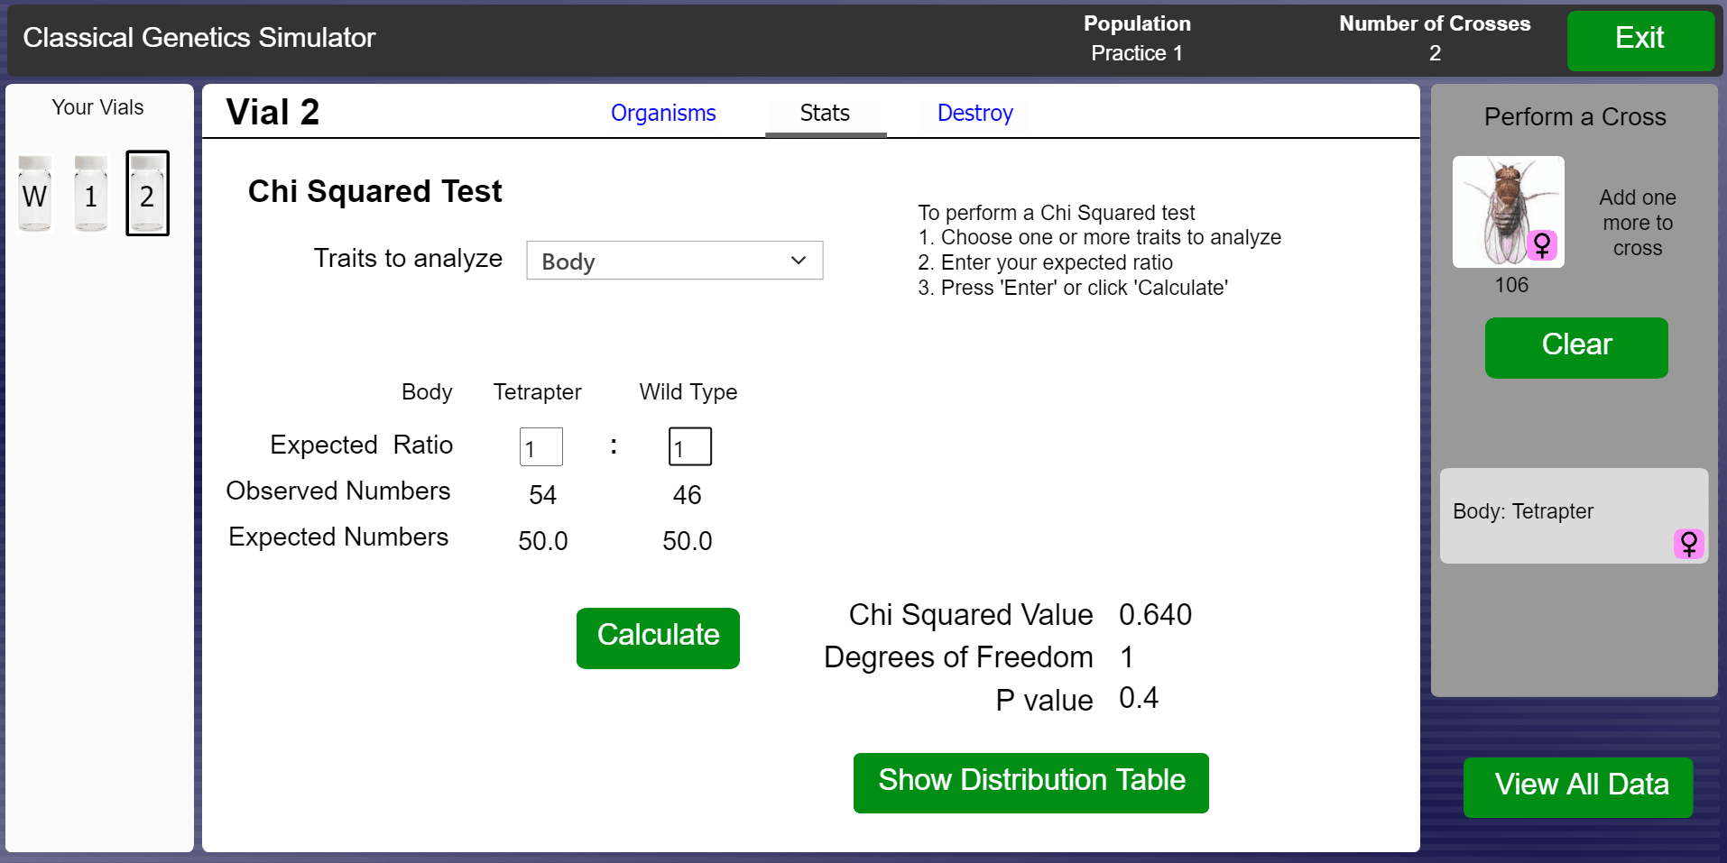This screenshot has height=863, width=1727.
Task: Select vial 2 in the sidebar
Action: pos(147,194)
